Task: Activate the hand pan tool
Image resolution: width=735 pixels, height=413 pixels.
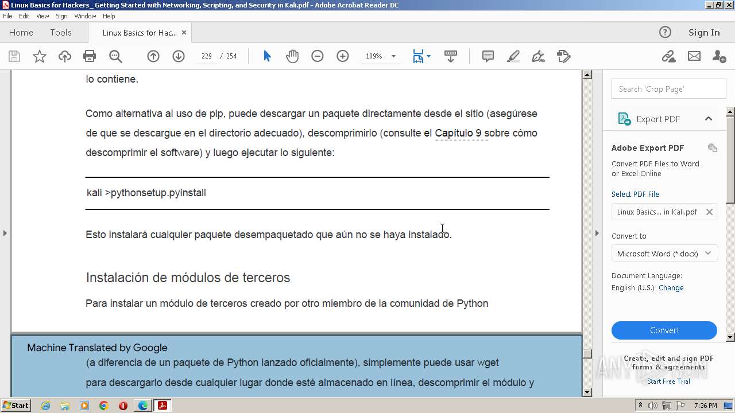Action: 292,56
